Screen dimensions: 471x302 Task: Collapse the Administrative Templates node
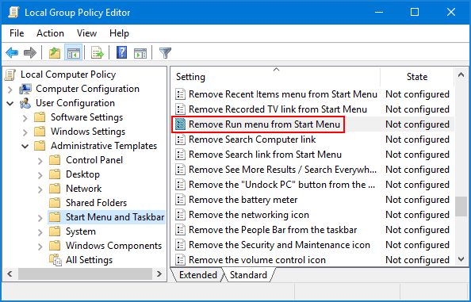click(25, 146)
